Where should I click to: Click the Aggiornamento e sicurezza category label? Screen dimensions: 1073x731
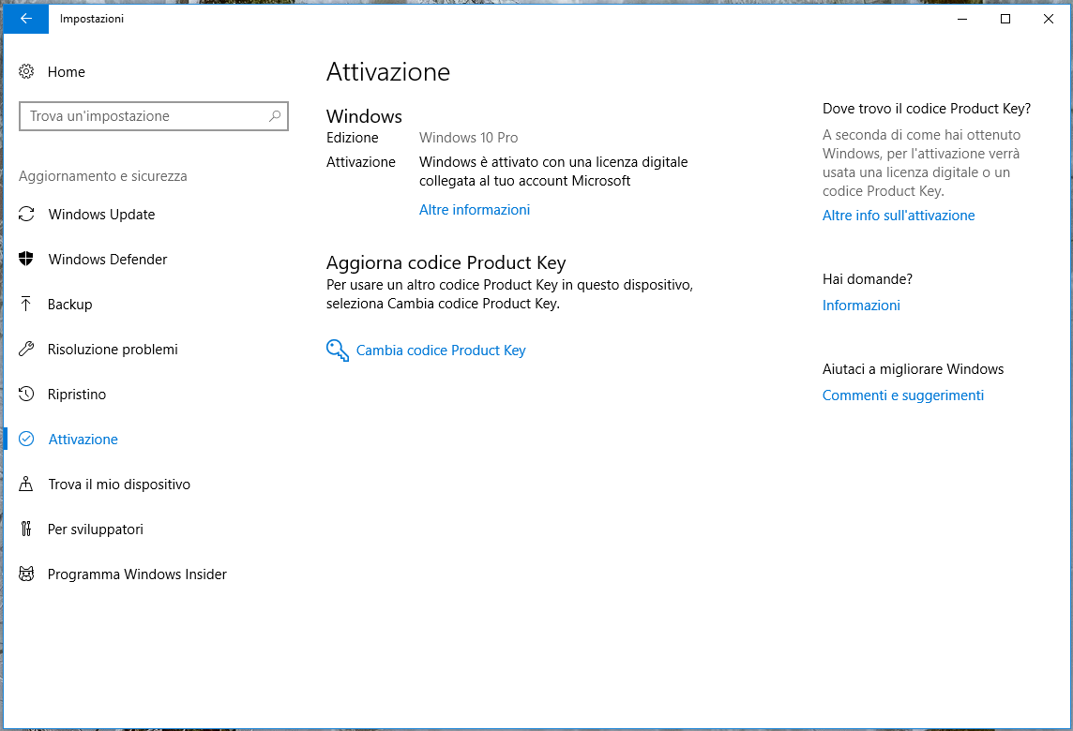(102, 176)
